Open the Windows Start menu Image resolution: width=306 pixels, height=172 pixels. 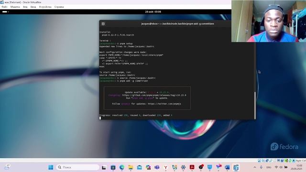click(51, 167)
